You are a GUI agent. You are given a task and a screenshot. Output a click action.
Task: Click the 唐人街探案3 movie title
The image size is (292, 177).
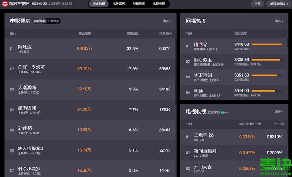point(30,149)
